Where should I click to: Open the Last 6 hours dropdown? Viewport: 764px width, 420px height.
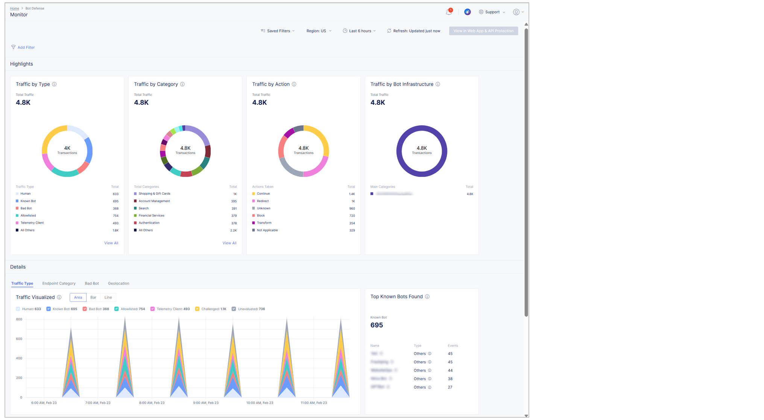(359, 31)
